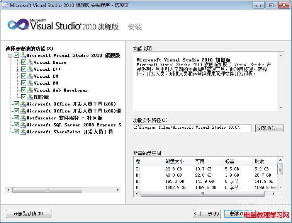Uncheck Dotfuscator 软件服务 checkbox

click(16, 118)
